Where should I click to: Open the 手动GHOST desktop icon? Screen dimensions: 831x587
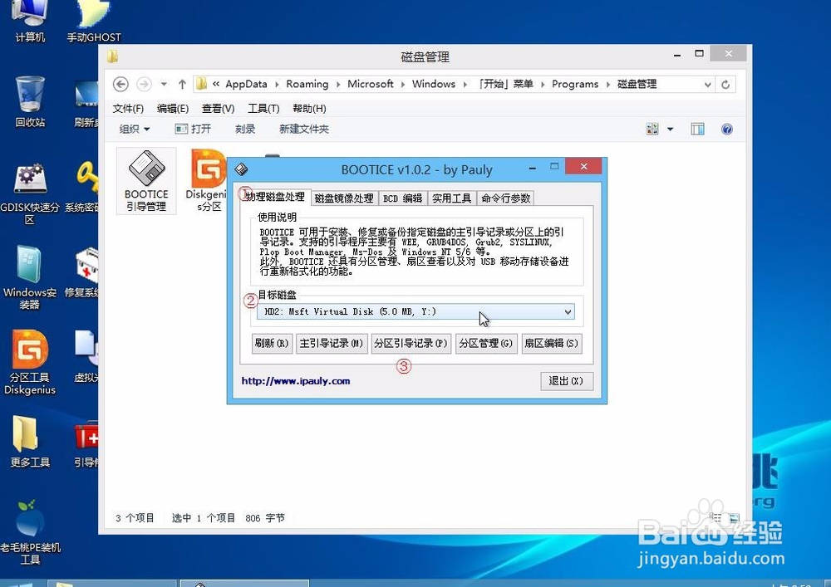click(93, 22)
